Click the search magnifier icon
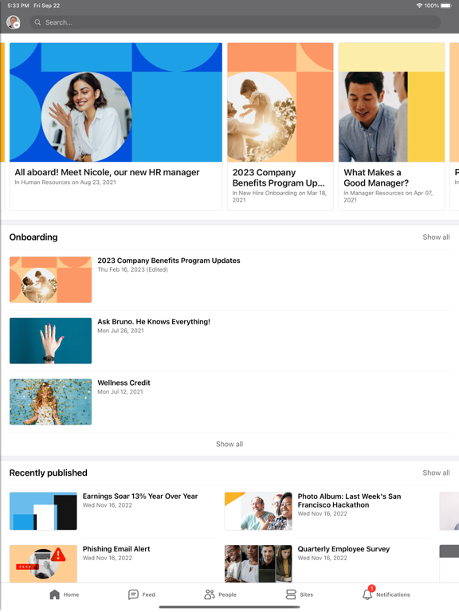Viewport: 459px width, 612px height. (37, 22)
